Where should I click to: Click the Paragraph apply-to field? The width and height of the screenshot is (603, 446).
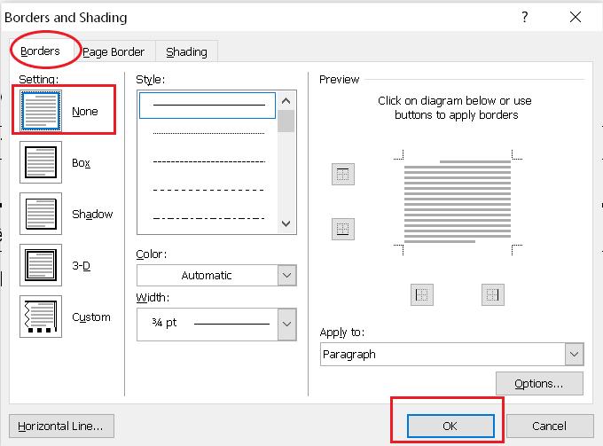pyautogui.click(x=442, y=354)
